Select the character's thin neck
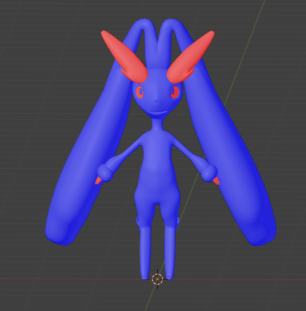The width and height of the screenshot is (306, 311). coord(158,124)
